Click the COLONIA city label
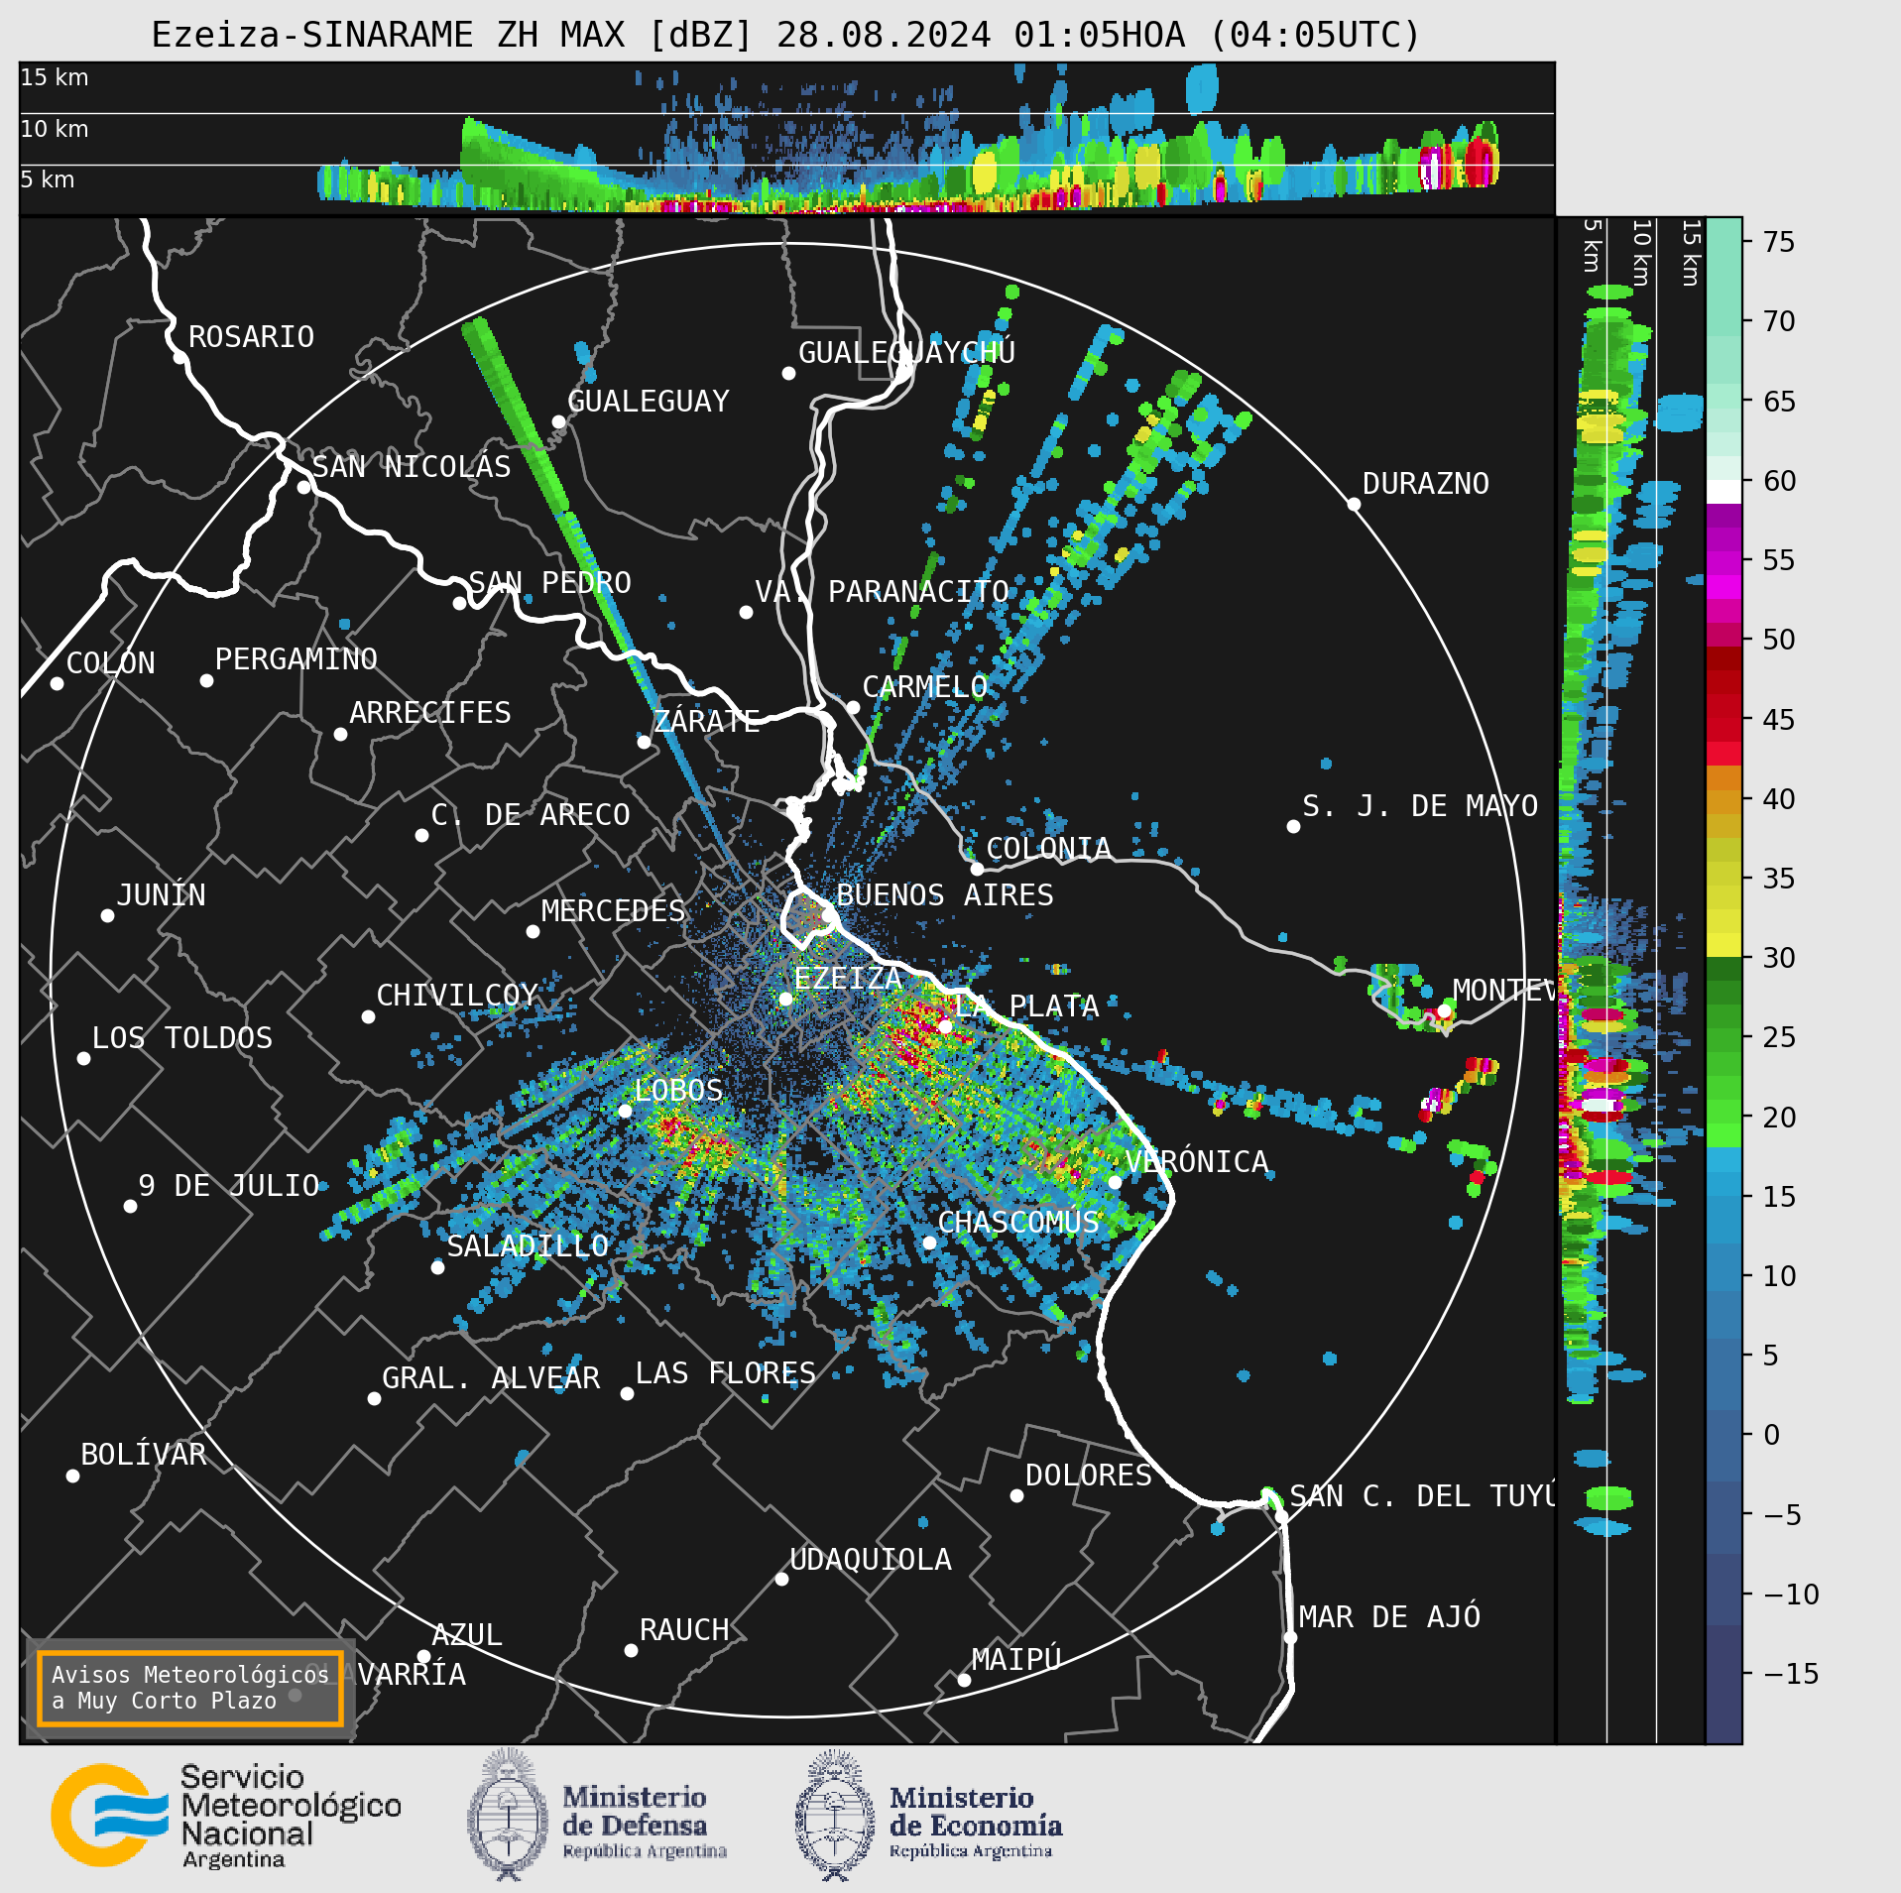The width and height of the screenshot is (1901, 1893). pyautogui.click(x=1049, y=849)
